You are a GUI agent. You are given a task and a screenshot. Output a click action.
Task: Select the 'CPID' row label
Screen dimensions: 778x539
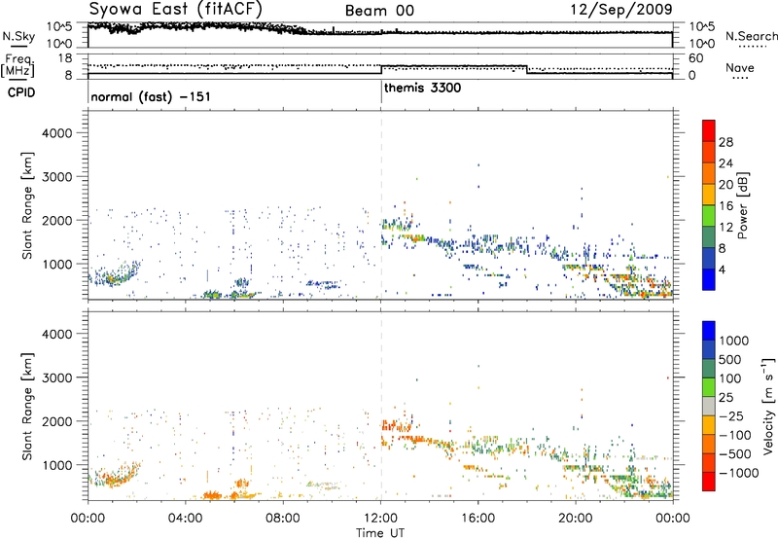click(x=21, y=92)
